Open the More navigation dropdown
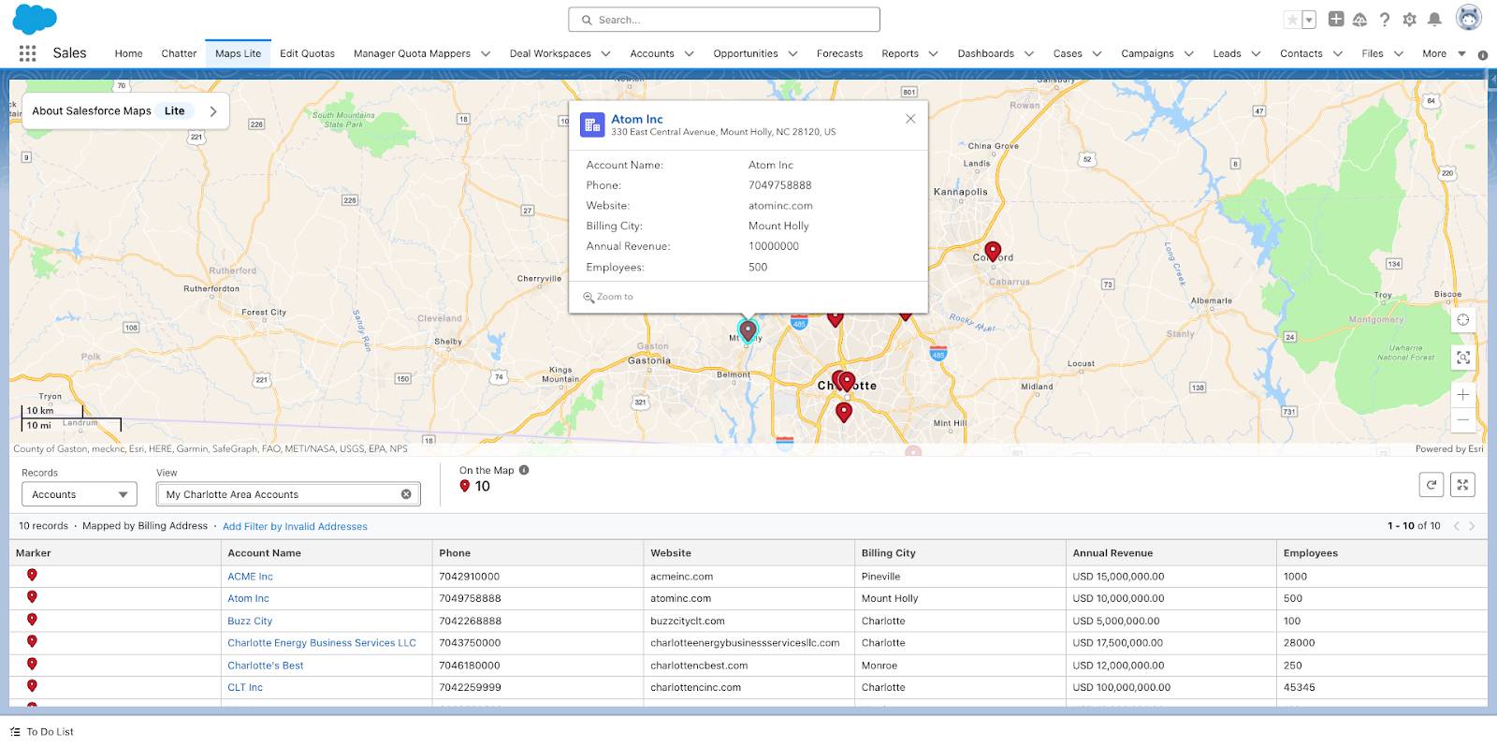The width and height of the screenshot is (1497, 747). [x=1444, y=53]
